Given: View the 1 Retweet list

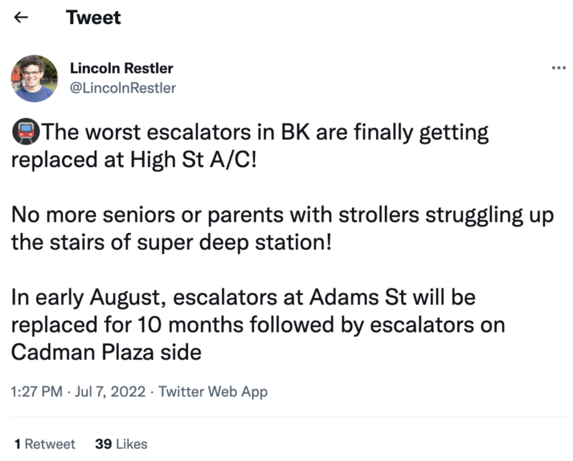Looking at the screenshot, I should click(45, 444).
